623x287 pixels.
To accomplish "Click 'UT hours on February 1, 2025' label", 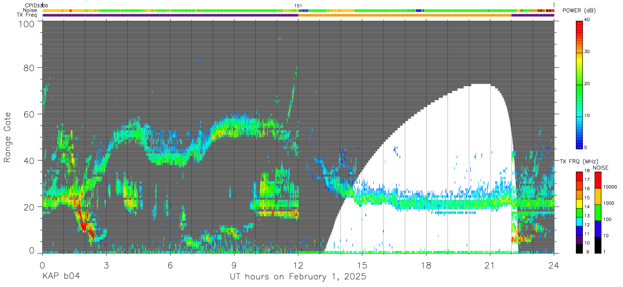I will (x=298, y=276).
